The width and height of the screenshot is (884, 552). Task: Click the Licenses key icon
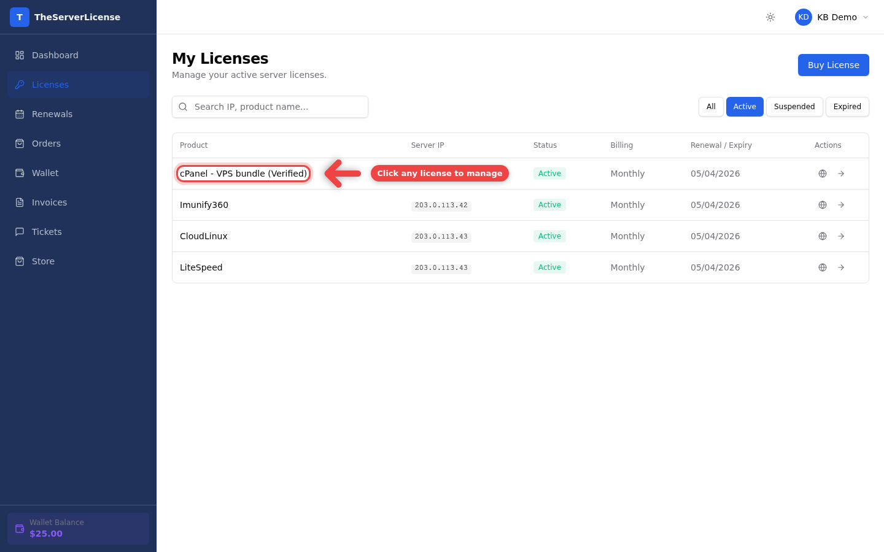coord(20,85)
